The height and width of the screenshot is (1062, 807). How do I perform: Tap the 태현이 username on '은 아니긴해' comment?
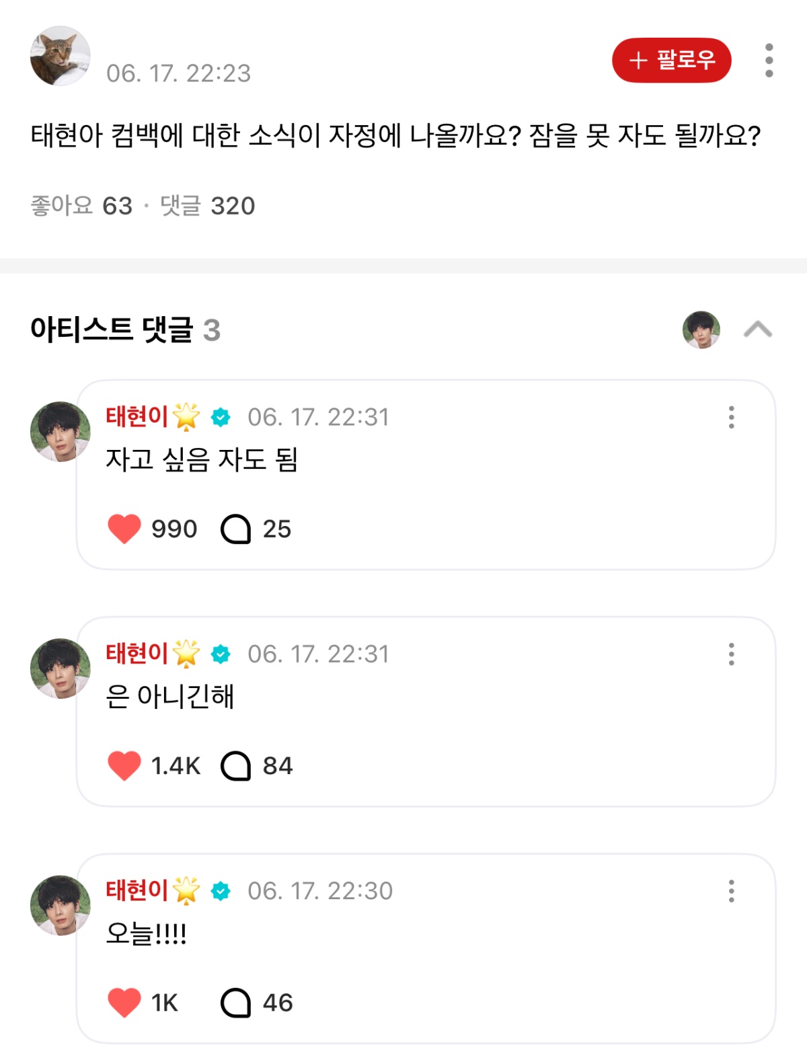pos(137,654)
